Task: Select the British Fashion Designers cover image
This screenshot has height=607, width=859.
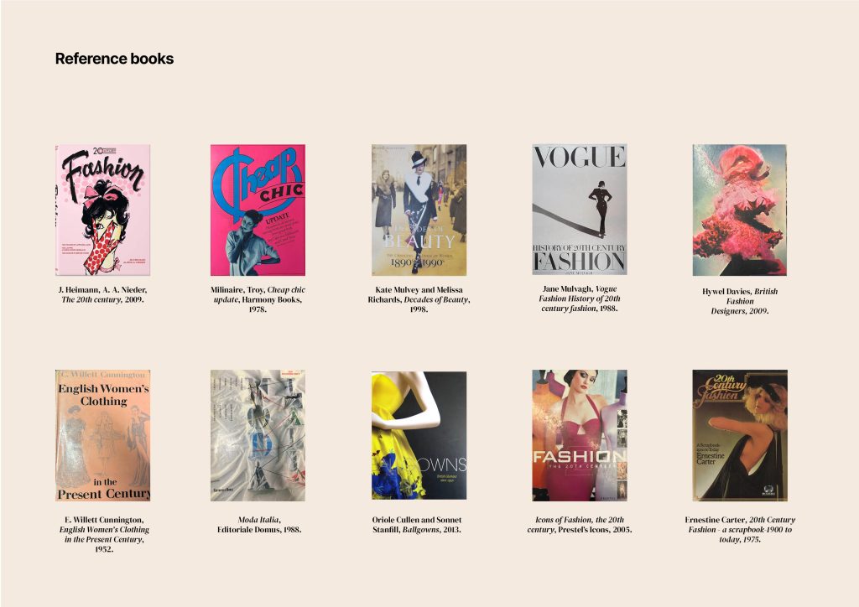Action: click(x=740, y=210)
